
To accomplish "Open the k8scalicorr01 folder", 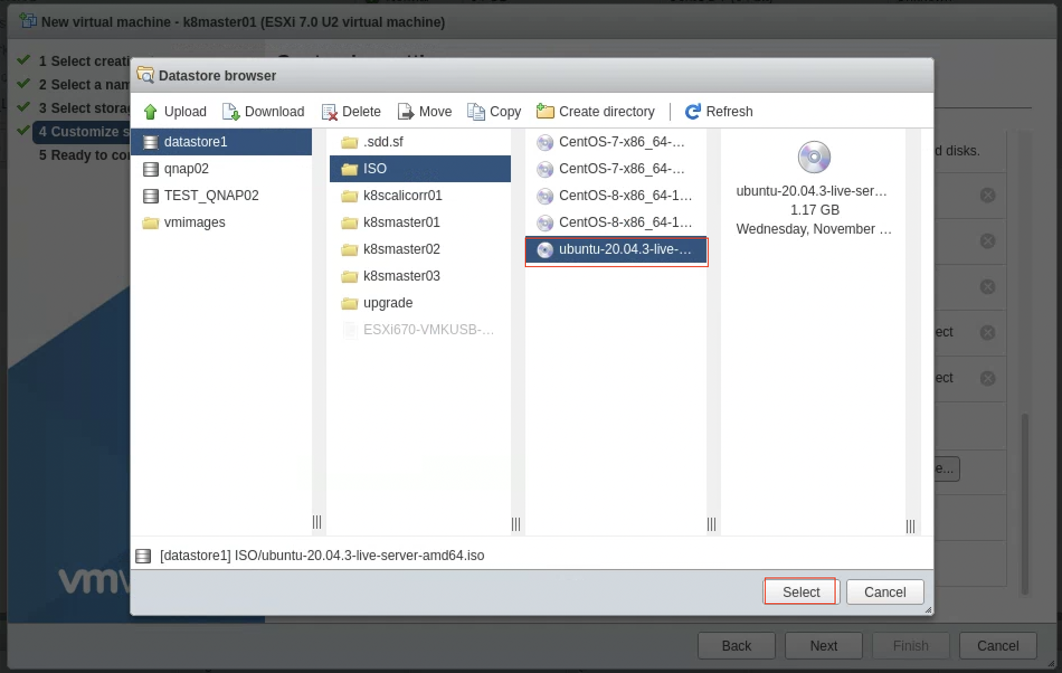I will 420,196.
